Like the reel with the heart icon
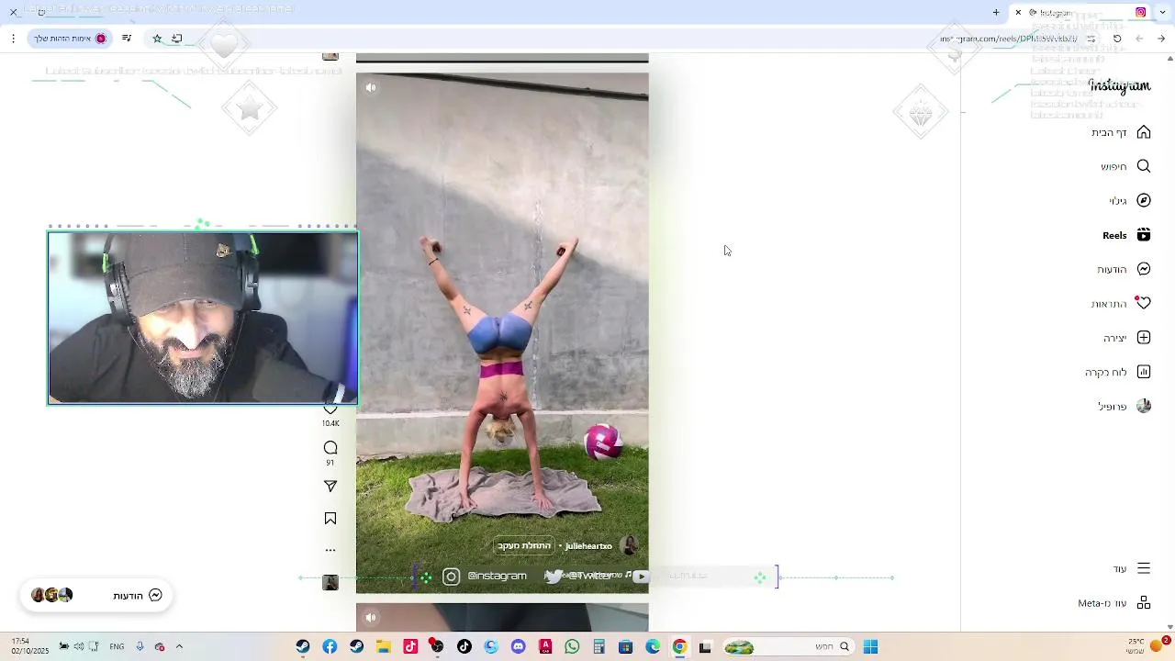The width and height of the screenshot is (1175, 661). coord(330,409)
